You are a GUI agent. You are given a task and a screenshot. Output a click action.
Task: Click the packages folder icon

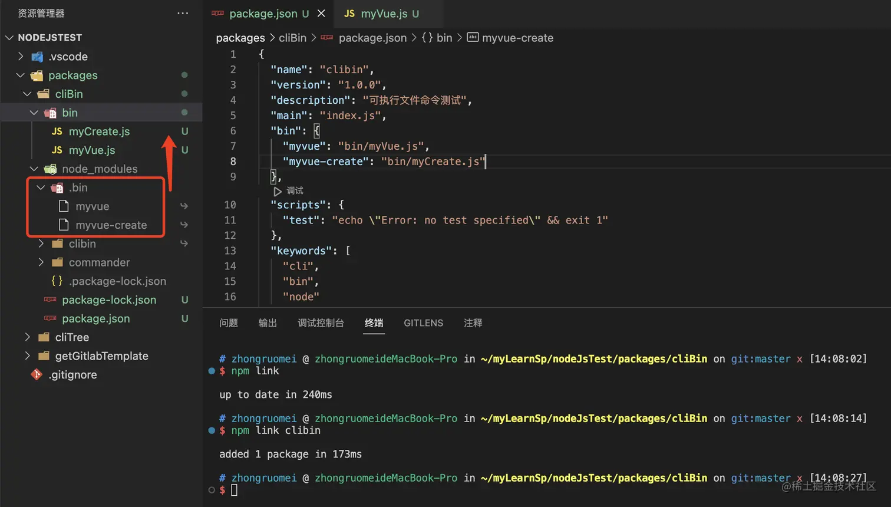tap(37, 75)
